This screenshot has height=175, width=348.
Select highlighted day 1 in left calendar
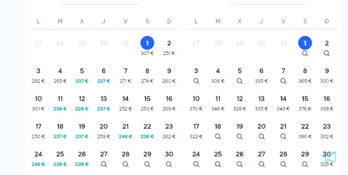(147, 43)
